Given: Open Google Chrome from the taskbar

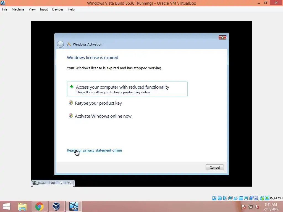Looking at the screenshot, I should click(39, 206).
